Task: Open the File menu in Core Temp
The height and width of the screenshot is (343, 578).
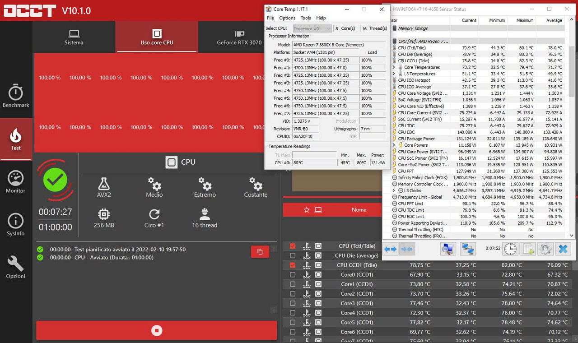Action: (x=270, y=18)
